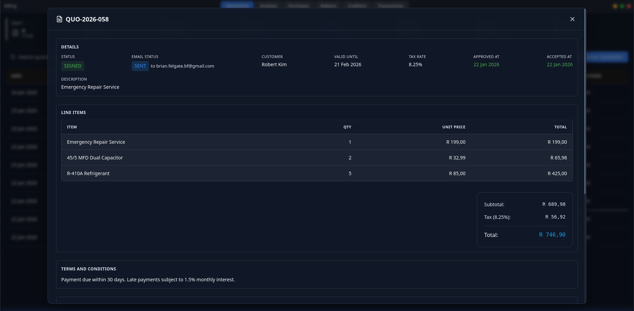Click the ITEM column header

72,127
